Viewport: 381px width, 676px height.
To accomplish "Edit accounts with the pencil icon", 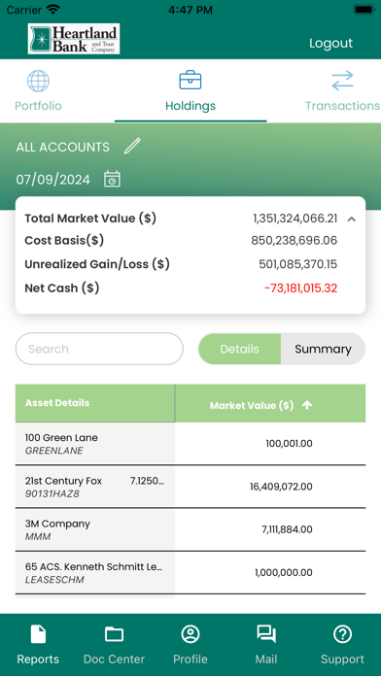I will [x=132, y=146].
